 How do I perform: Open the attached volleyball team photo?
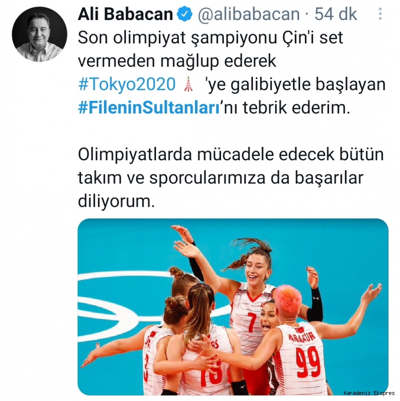tap(233, 307)
